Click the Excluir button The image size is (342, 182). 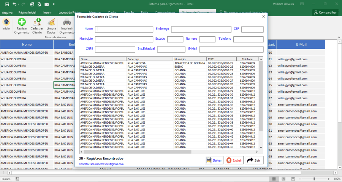click(x=234, y=160)
